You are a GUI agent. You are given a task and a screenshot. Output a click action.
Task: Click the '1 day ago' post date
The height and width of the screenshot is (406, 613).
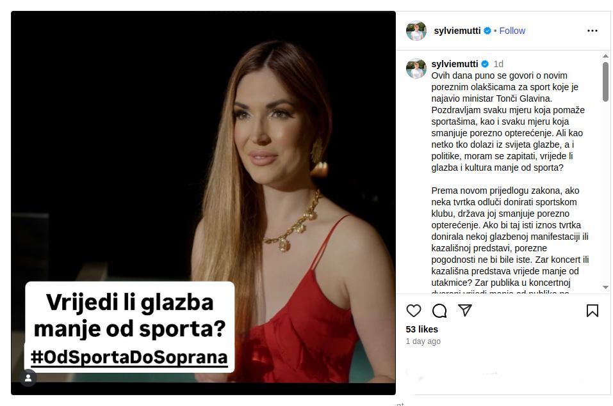point(423,341)
